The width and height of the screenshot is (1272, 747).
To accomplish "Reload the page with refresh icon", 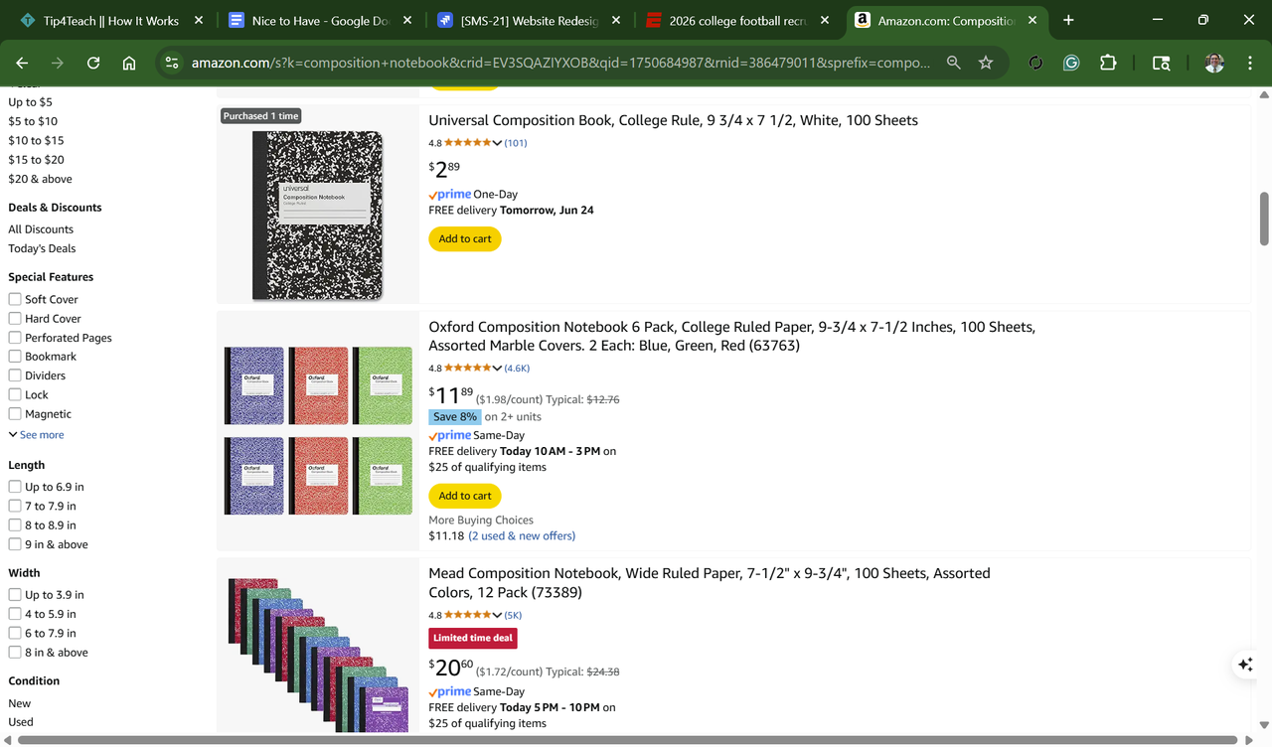I will (93, 63).
